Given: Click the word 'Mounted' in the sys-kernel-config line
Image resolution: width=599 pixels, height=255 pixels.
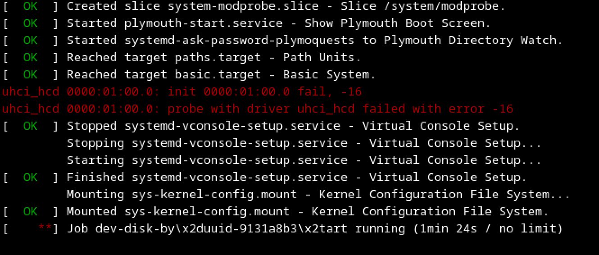Looking at the screenshot, I should tap(92, 212).
